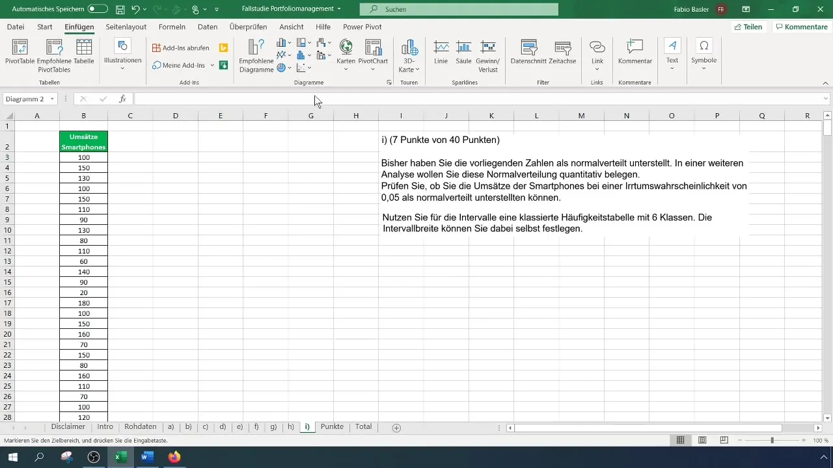Insert a Gewinn/Verlust sparkline
The width and height of the screenshot is (833, 468).
488,55
